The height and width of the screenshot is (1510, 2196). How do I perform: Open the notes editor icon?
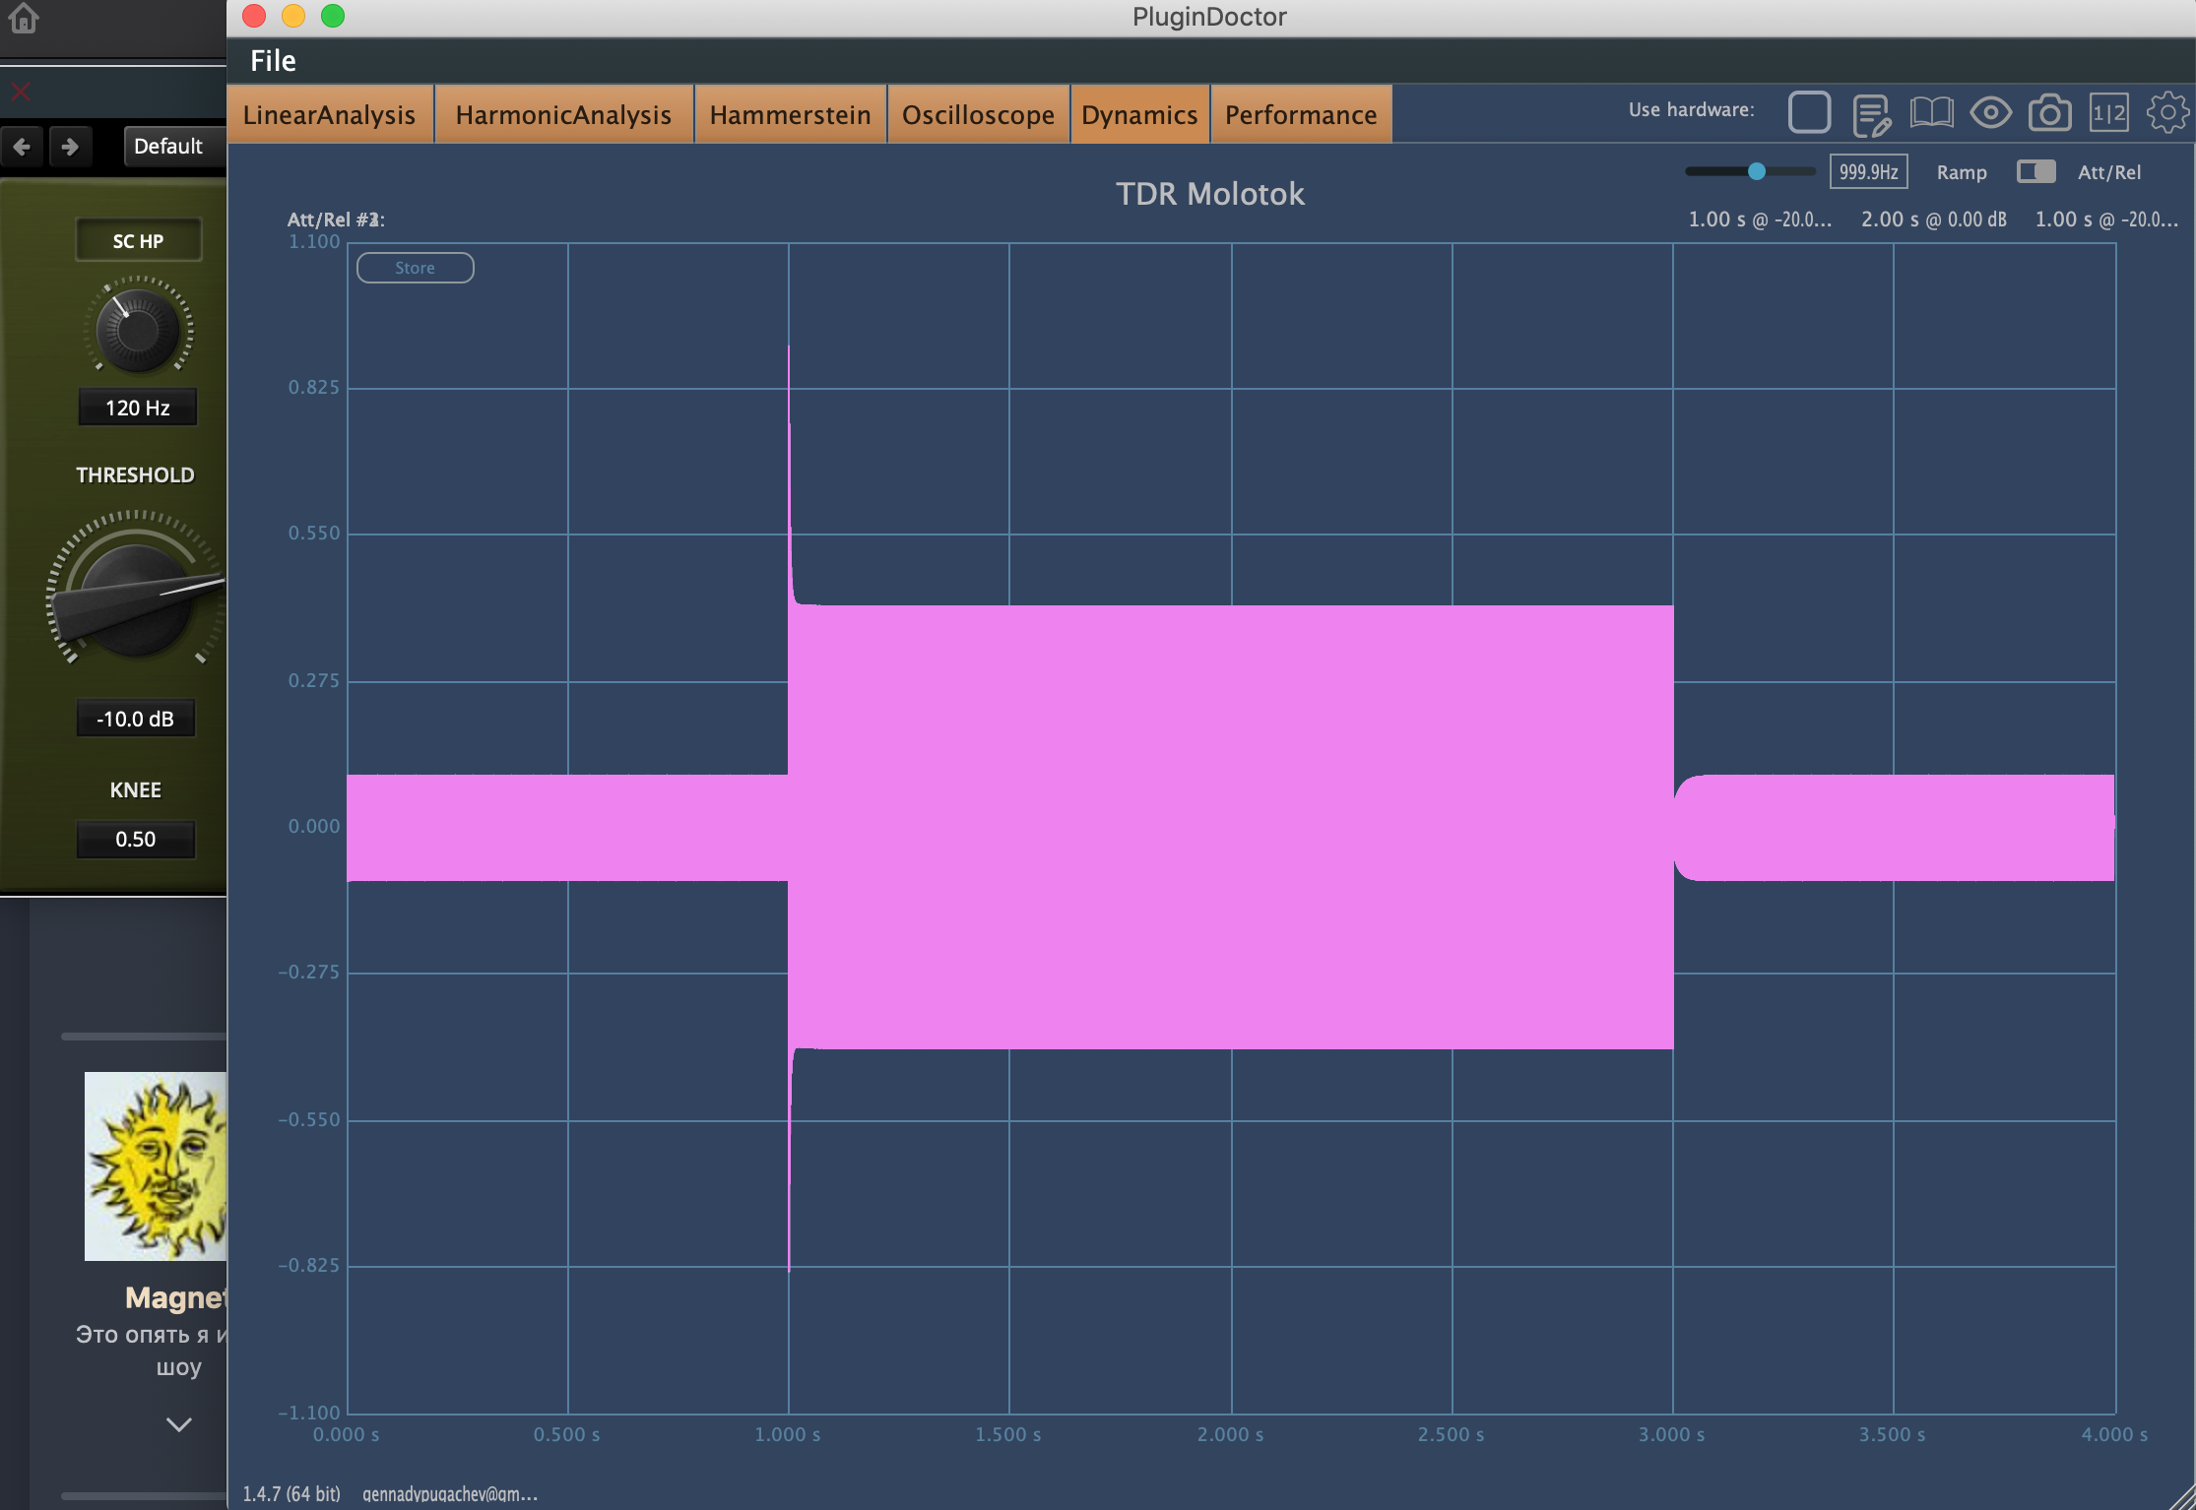pyautogui.click(x=1870, y=114)
